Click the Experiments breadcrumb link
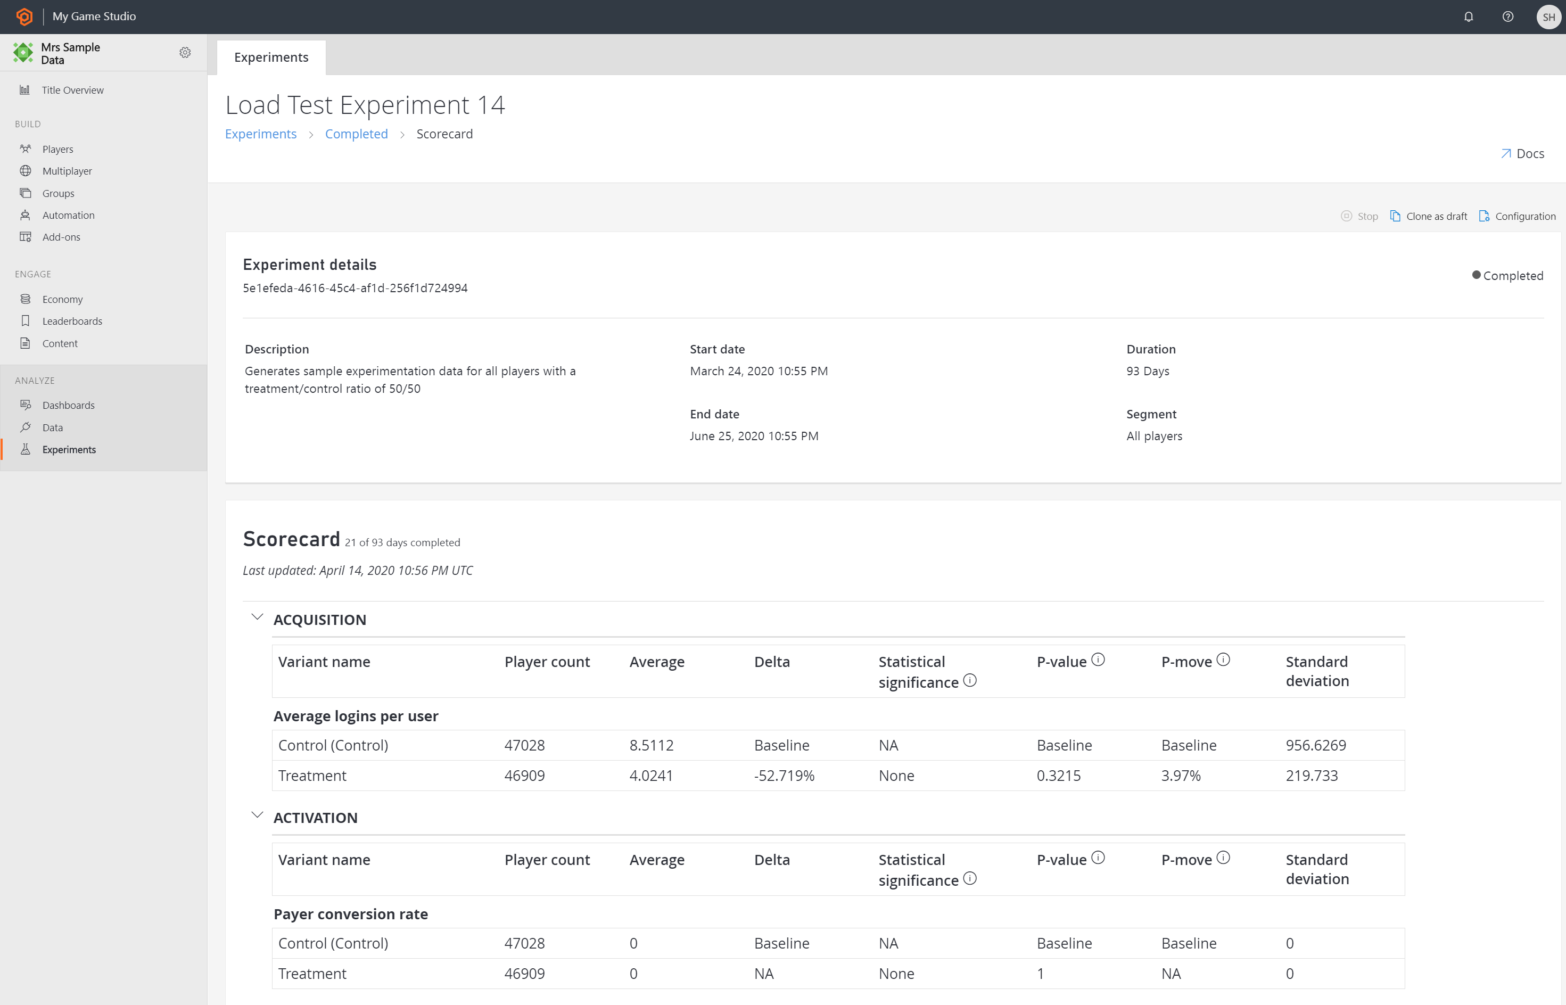This screenshot has width=1566, height=1005. [x=260, y=134]
